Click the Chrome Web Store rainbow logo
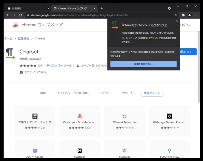Viewport: 203px width, 161px height. coord(16,25)
